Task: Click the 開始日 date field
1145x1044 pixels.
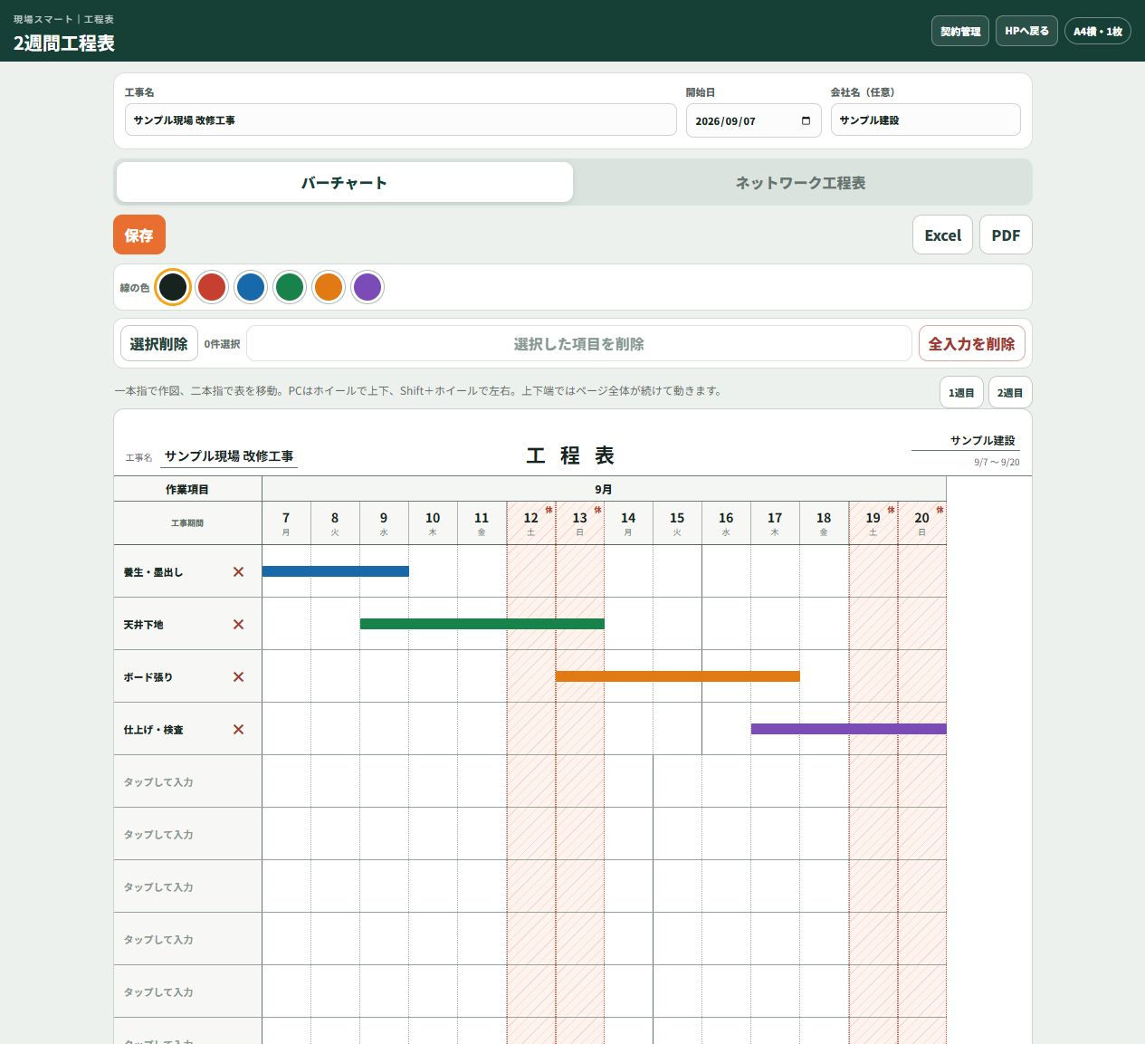Action: [x=754, y=120]
